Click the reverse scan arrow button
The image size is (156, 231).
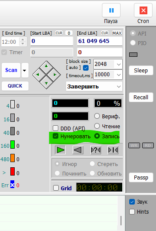pyautogui.click(x=78, y=150)
